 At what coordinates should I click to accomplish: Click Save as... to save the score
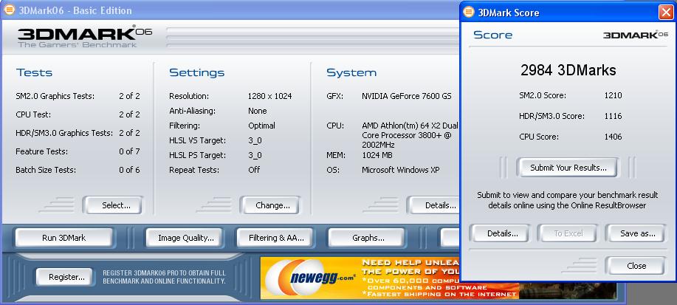pos(637,233)
